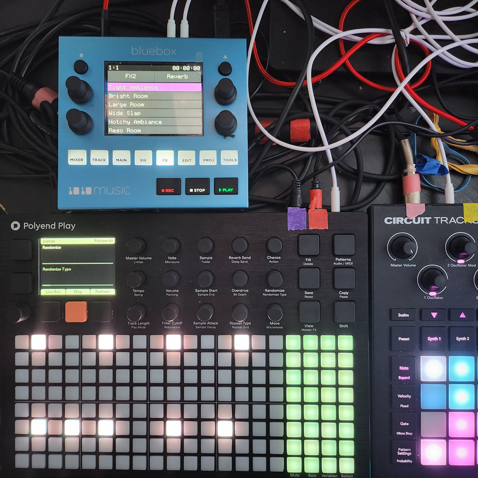Tap the EDIT button on bluebox

coord(187,158)
